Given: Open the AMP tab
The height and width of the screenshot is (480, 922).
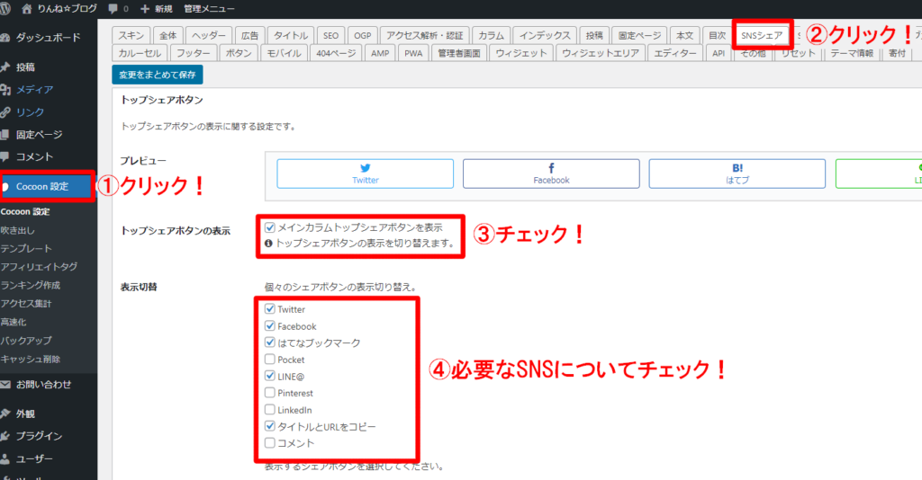Looking at the screenshot, I should pyautogui.click(x=380, y=53).
